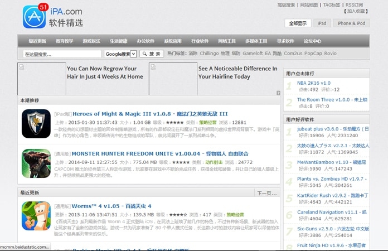Click the right hairline ad thumbnail
The width and height of the screenshot is (388, 251).
(173, 79)
